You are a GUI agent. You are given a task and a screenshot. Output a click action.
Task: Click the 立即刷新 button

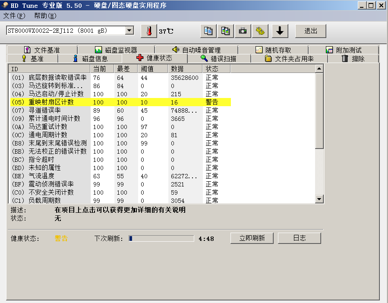[x=252, y=238]
